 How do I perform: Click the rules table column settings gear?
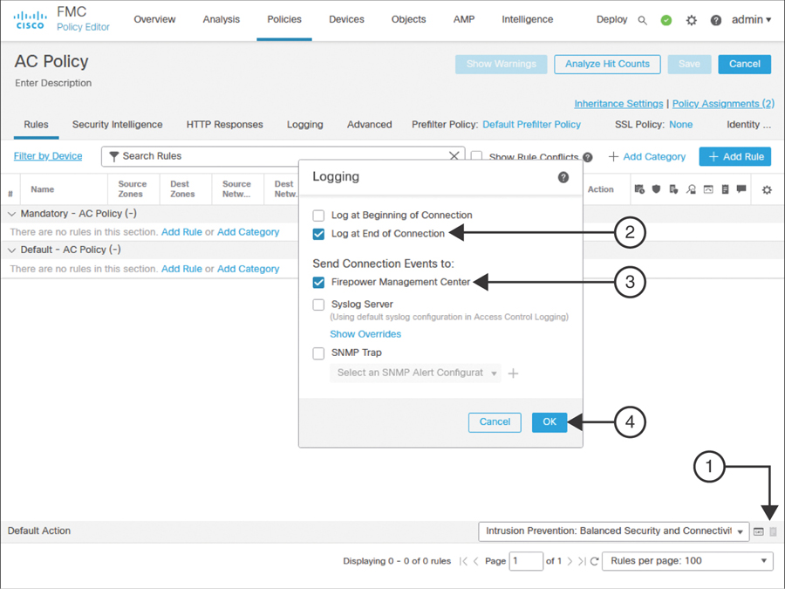coord(767,189)
